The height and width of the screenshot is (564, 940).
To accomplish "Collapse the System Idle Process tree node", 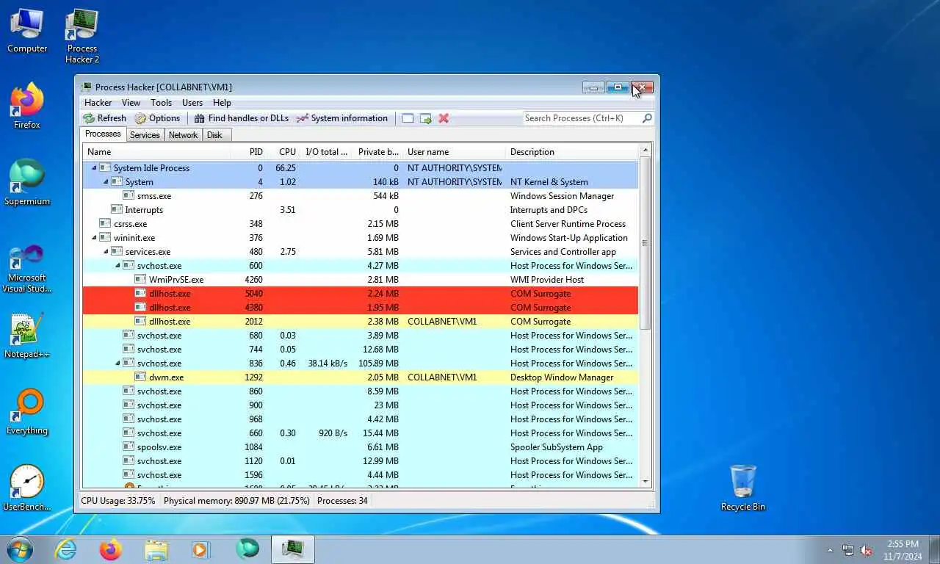I will pos(93,168).
